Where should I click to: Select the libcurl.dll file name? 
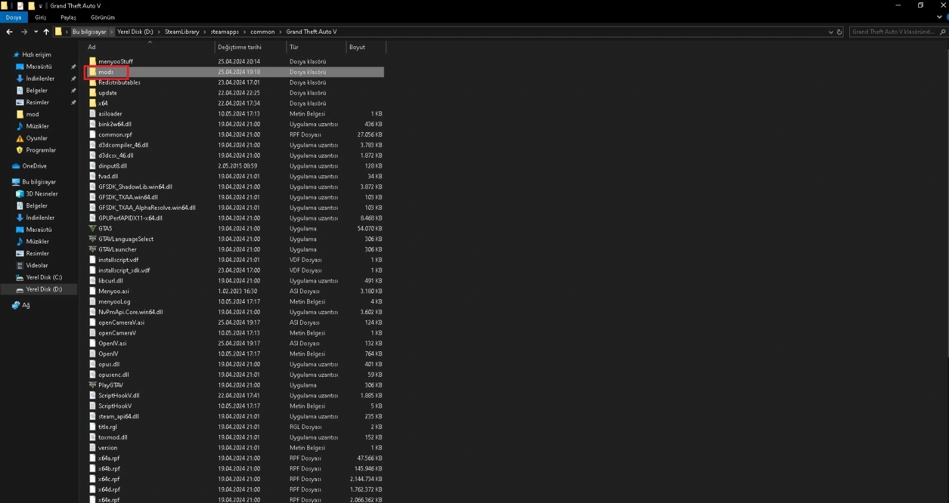[x=110, y=281]
